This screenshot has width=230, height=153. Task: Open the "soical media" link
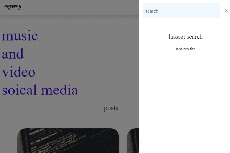(x=40, y=90)
